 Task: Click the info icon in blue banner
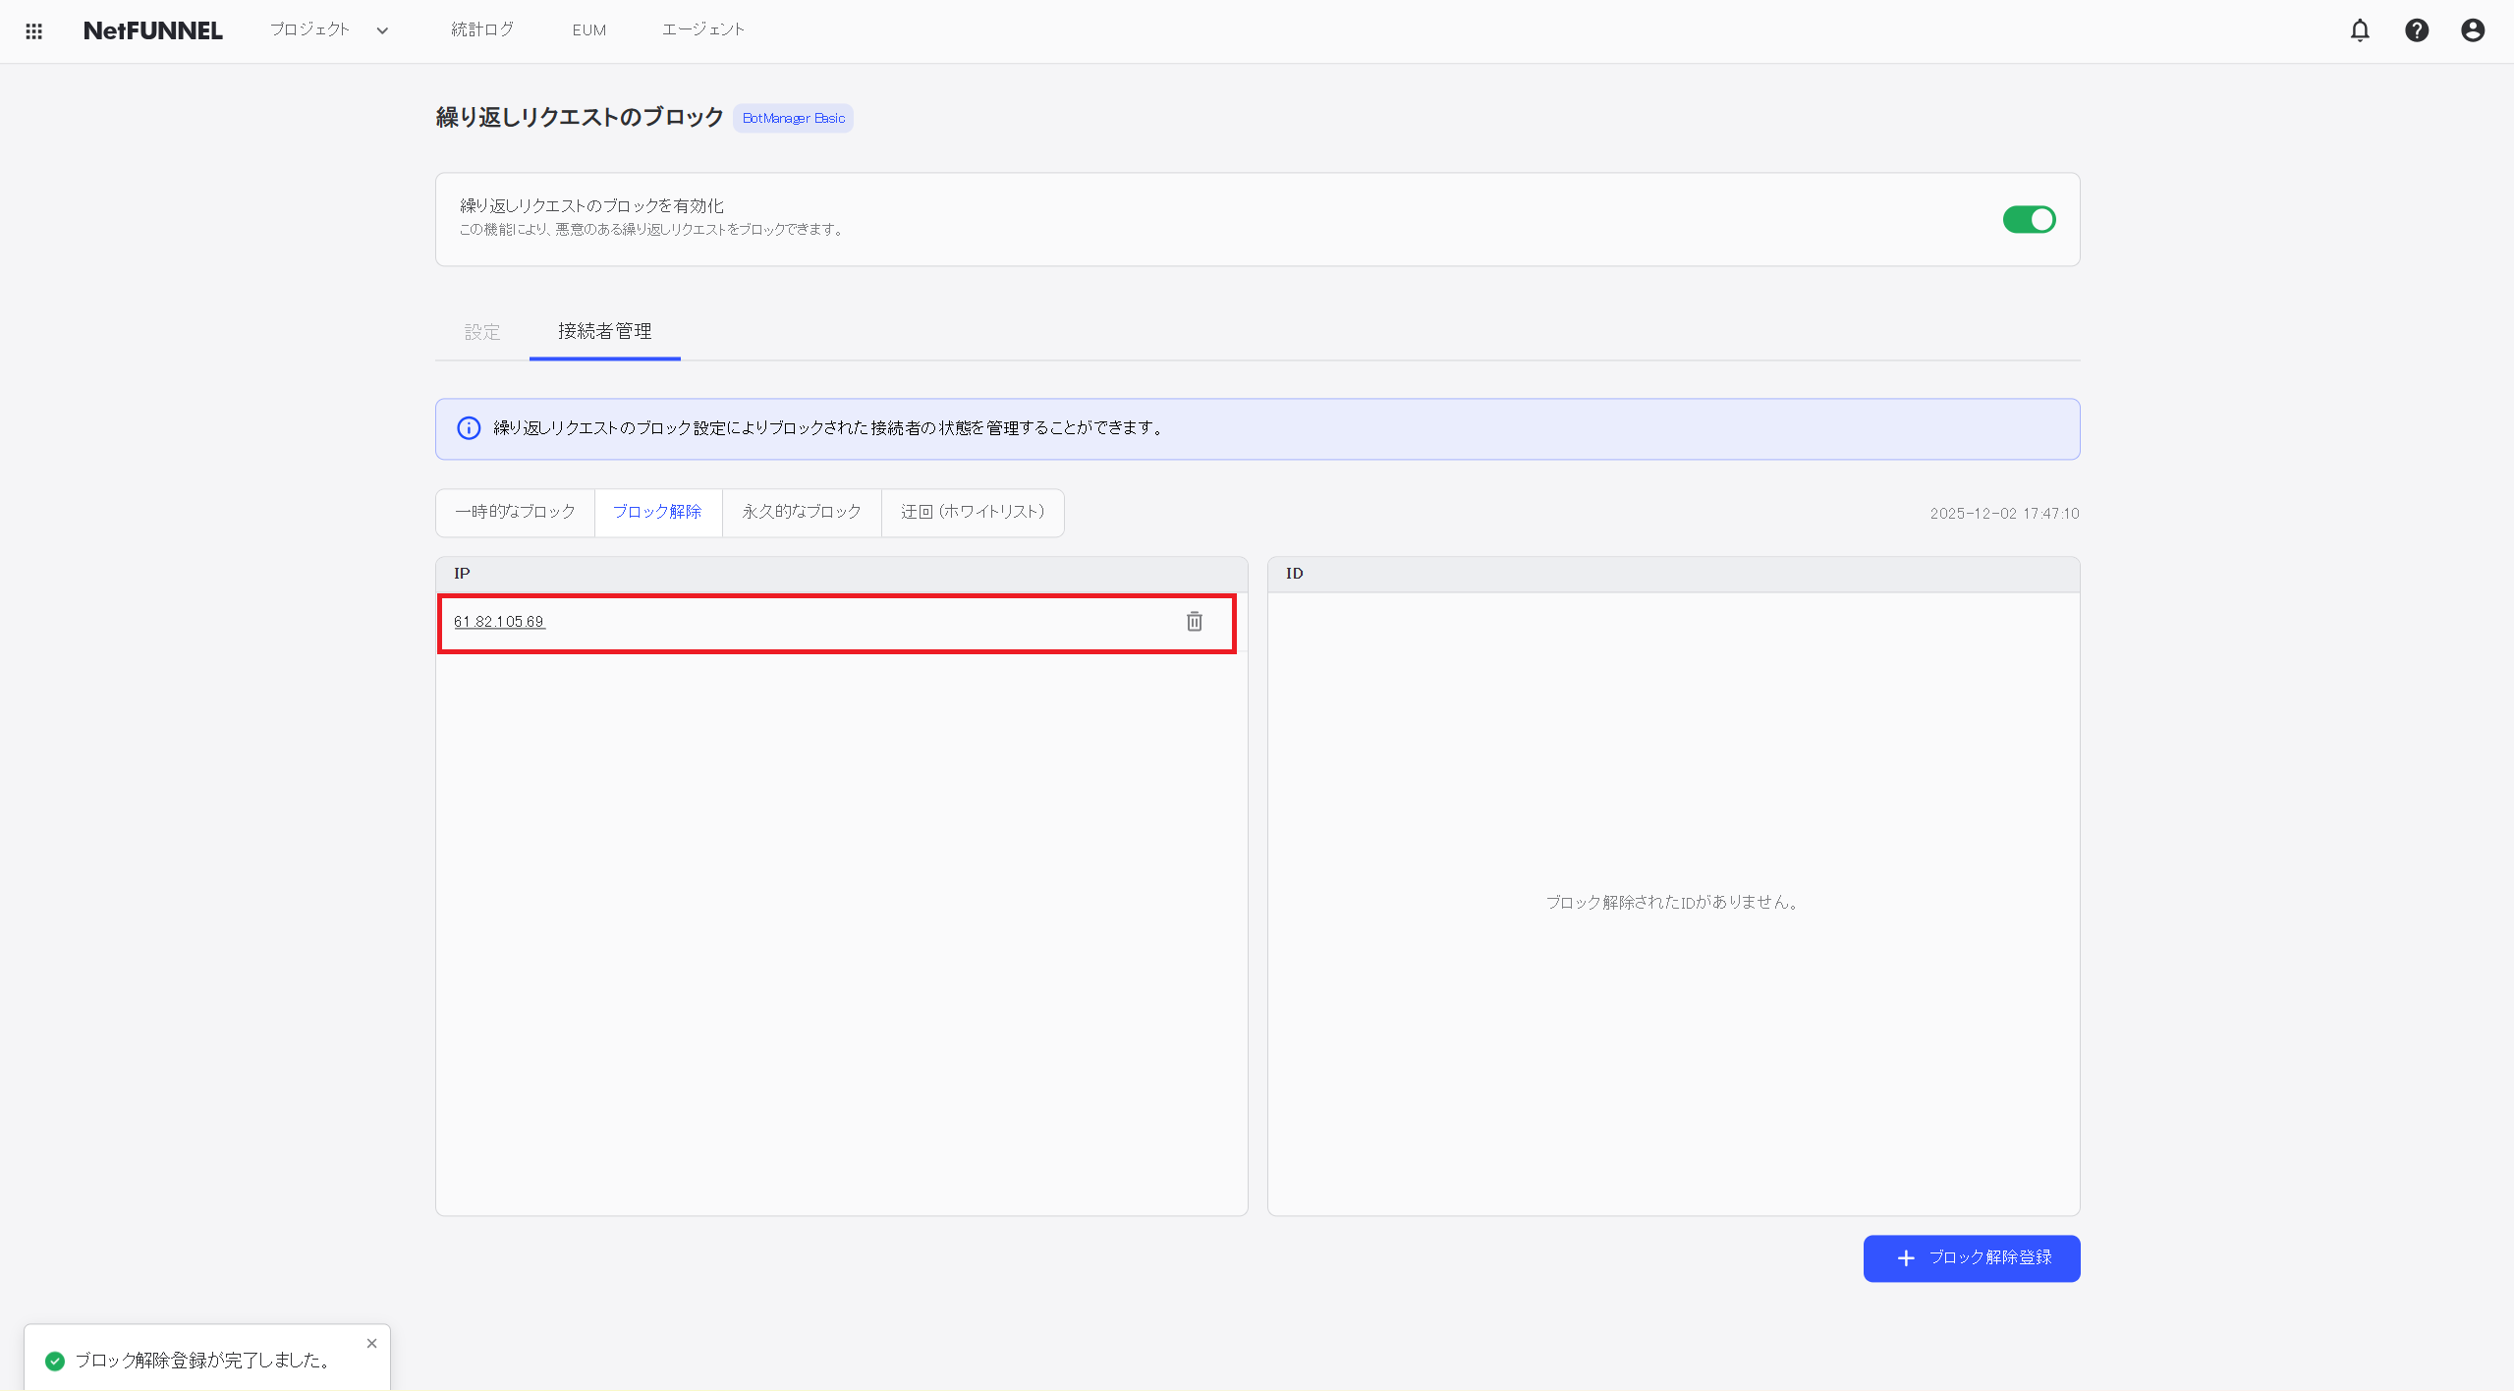469,428
